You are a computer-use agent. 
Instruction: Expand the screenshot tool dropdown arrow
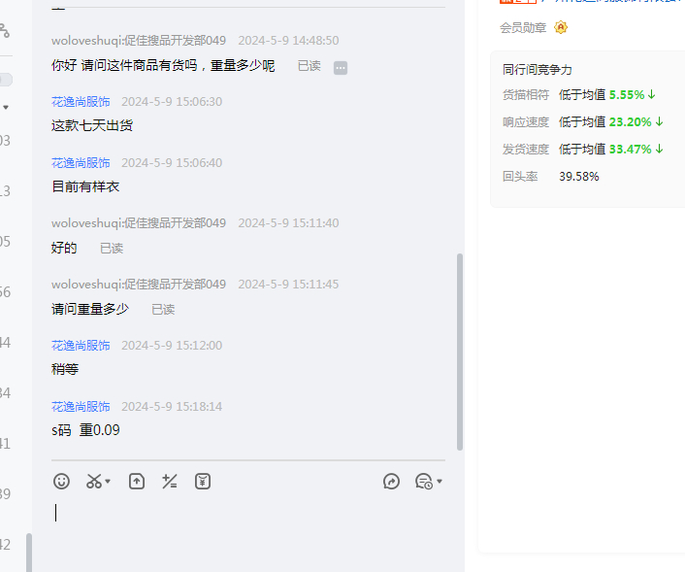click(108, 482)
